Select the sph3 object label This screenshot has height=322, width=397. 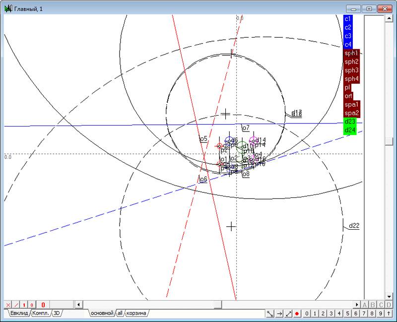pyautogui.click(x=351, y=70)
